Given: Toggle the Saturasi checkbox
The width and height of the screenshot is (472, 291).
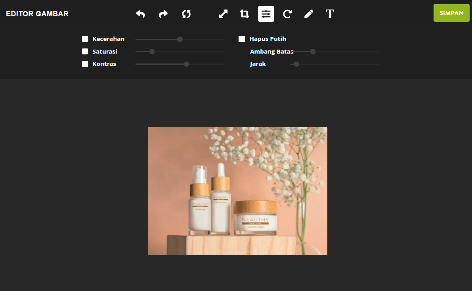Looking at the screenshot, I should tap(84, 51).
